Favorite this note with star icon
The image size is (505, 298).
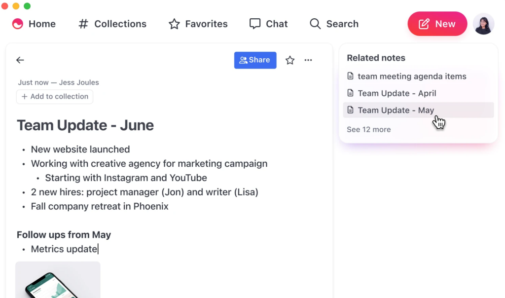(290, 60)
